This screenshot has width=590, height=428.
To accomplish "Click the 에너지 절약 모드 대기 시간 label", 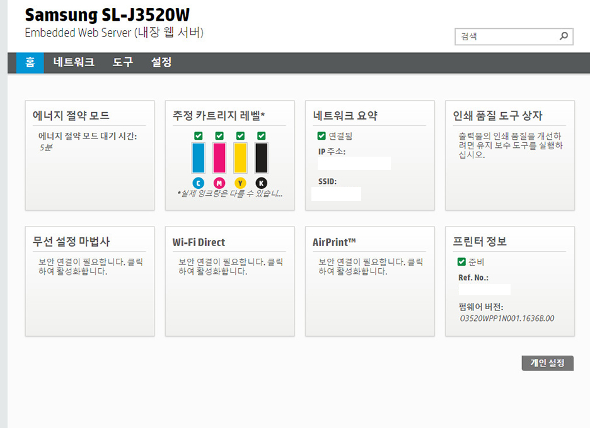I will click(88, 136).
